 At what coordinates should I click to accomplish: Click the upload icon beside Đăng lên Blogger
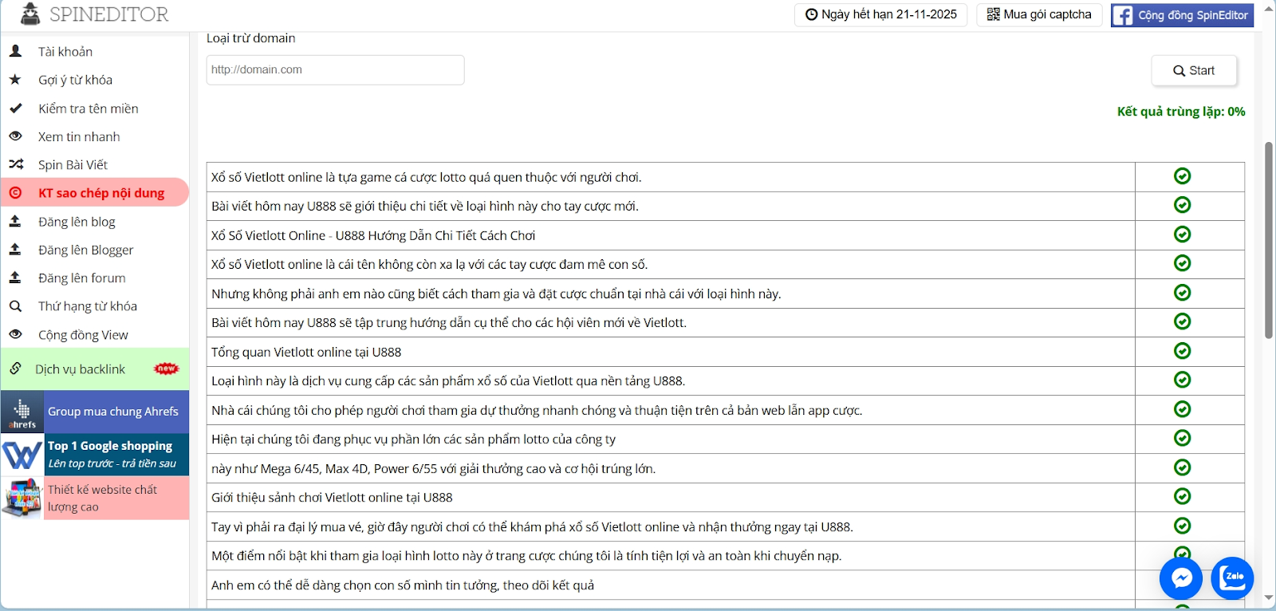15,249
